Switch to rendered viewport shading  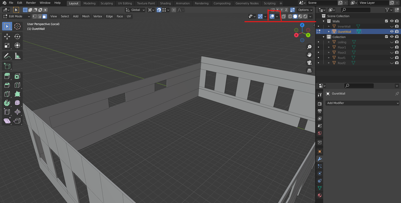[305, 16]
